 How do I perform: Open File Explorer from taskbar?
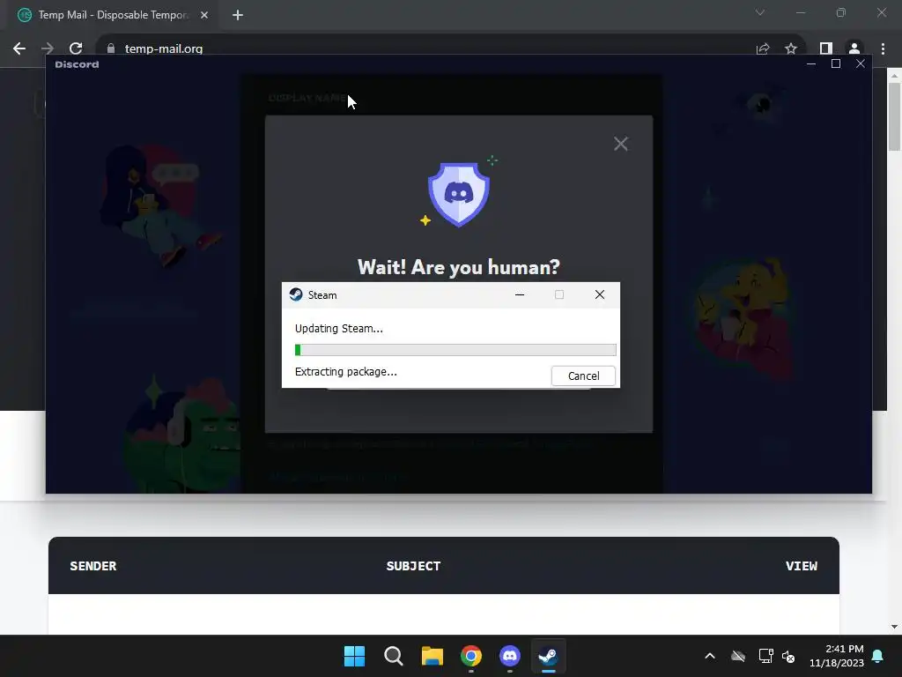(432, 656)
